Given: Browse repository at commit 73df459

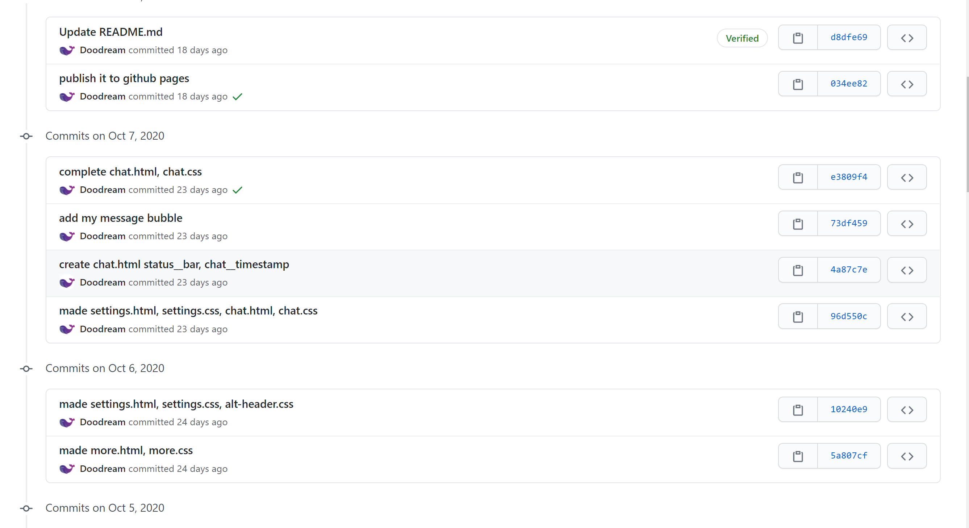Looking at the screenshot, I should coord(907,224).
